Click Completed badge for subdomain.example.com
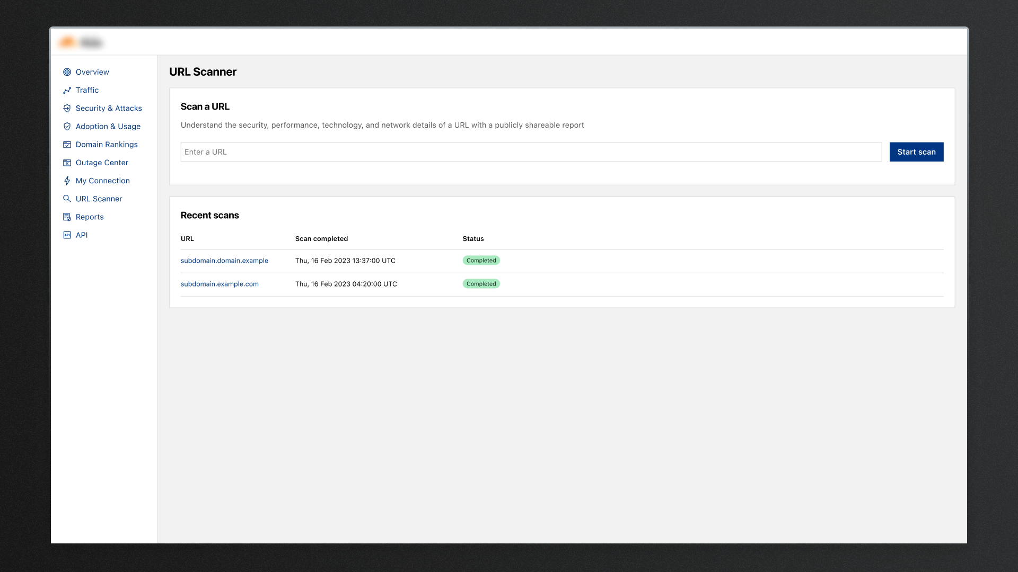This screenshot has height=572, width=1018. [481, 284]
